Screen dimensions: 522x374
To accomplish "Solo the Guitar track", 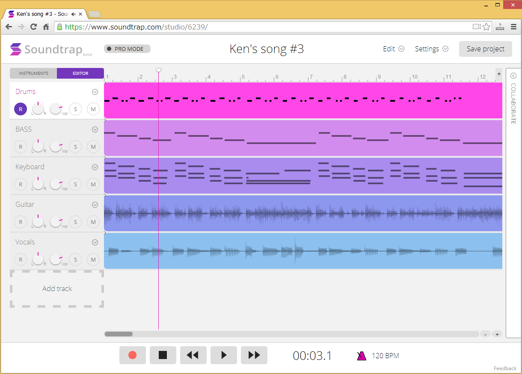I will pyautogui.click(x=75, y=222).
